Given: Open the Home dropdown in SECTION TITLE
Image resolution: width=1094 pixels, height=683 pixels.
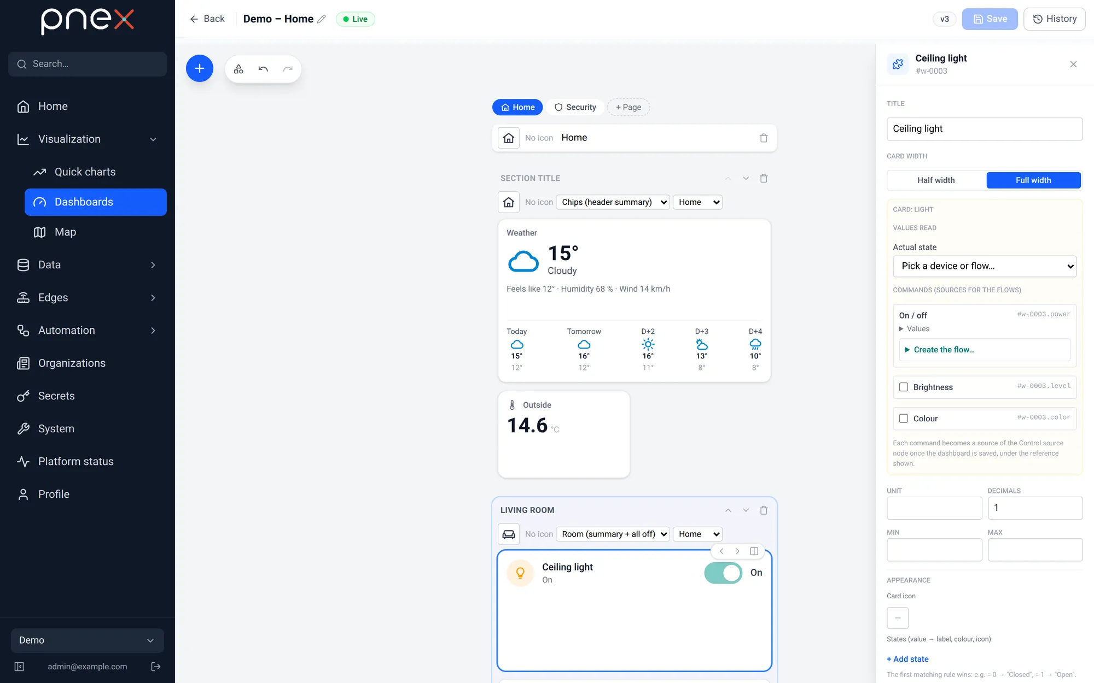Looking at the screenshot, I should pyautogui.click(x=698, y=202).
